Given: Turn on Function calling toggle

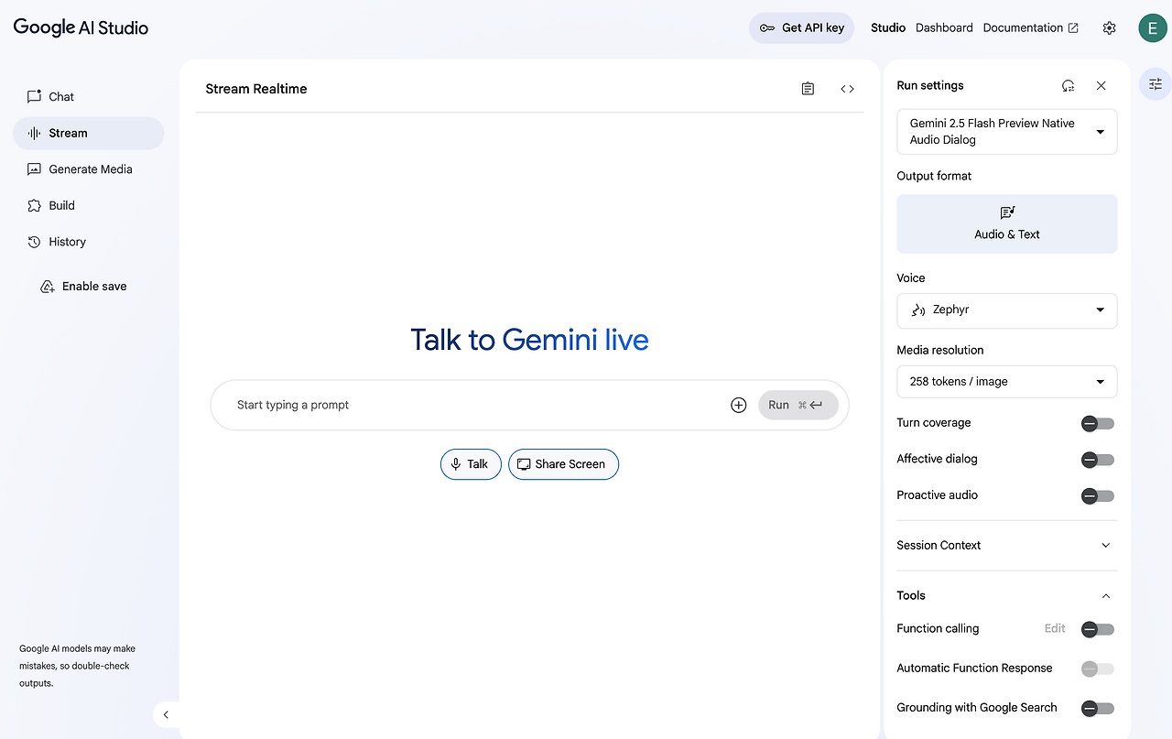Looking at the screenshot, I should (1098, 629).
